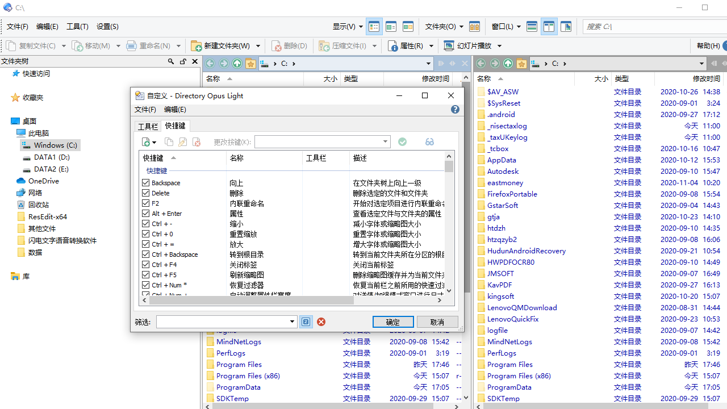This screenshot has width=727, height=409.
Task: Open 编辑(E) menu in Customize dialog
Action: coord(175,110)
